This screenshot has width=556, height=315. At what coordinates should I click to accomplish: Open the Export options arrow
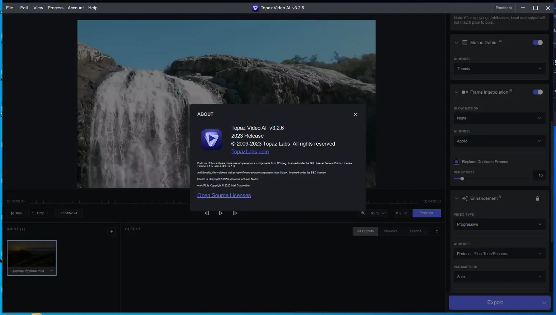(x=544, y=302)
